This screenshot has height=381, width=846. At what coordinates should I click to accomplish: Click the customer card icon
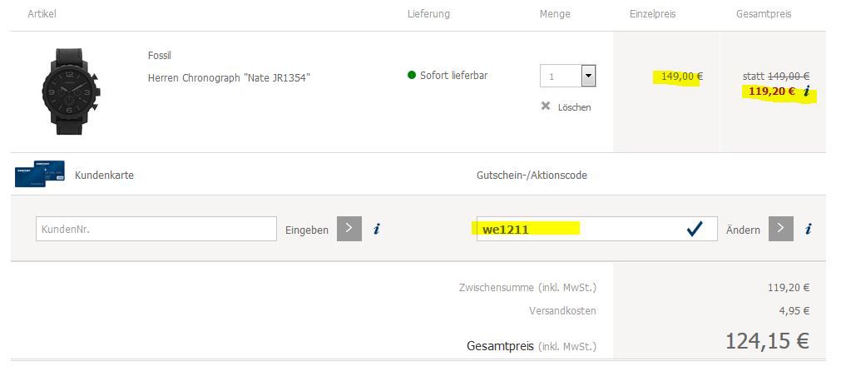pos(39,174)
